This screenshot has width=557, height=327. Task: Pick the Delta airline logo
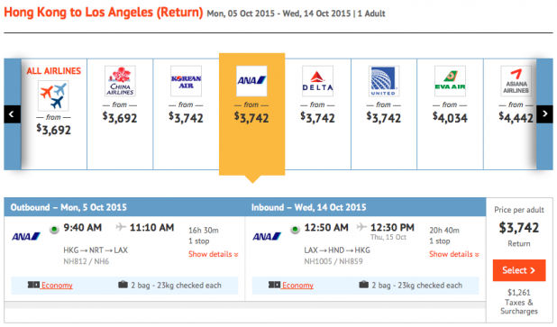[317, 81]
